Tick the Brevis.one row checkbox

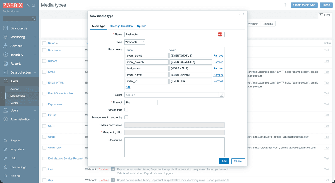pyautogui.click(x=44, y=50)
